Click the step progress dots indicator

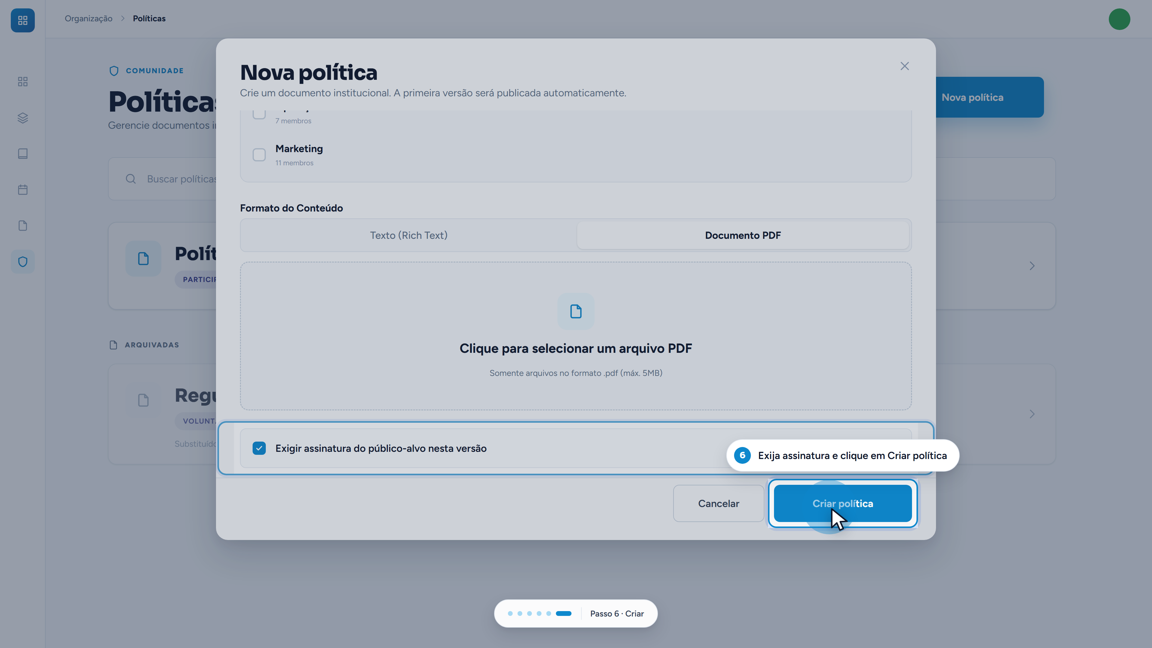(x=539, y=613)
